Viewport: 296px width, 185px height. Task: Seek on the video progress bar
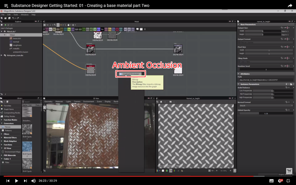point(148,176)
